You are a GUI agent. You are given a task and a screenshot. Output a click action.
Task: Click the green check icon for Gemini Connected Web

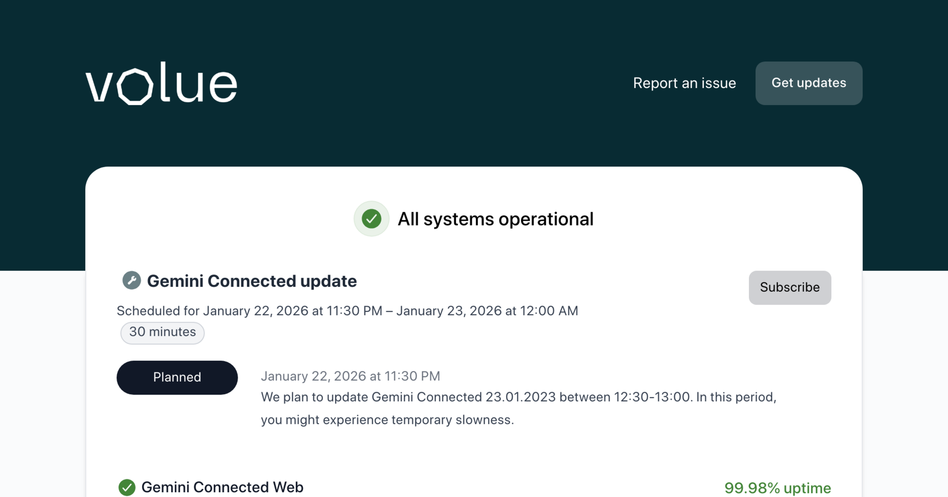[127, 488]
